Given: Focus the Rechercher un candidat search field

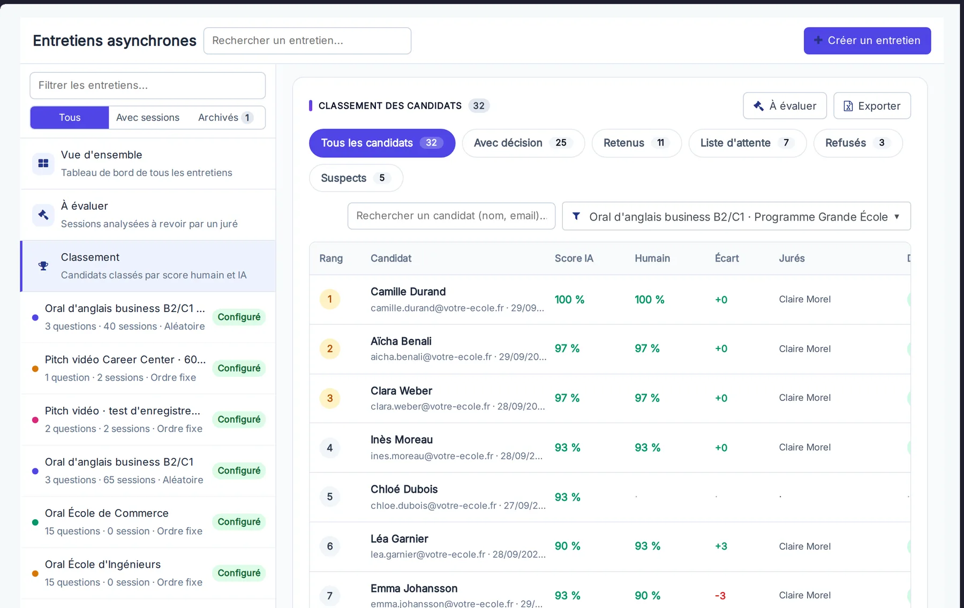Looking at the screenshot, I should click(x=451, y=216).
